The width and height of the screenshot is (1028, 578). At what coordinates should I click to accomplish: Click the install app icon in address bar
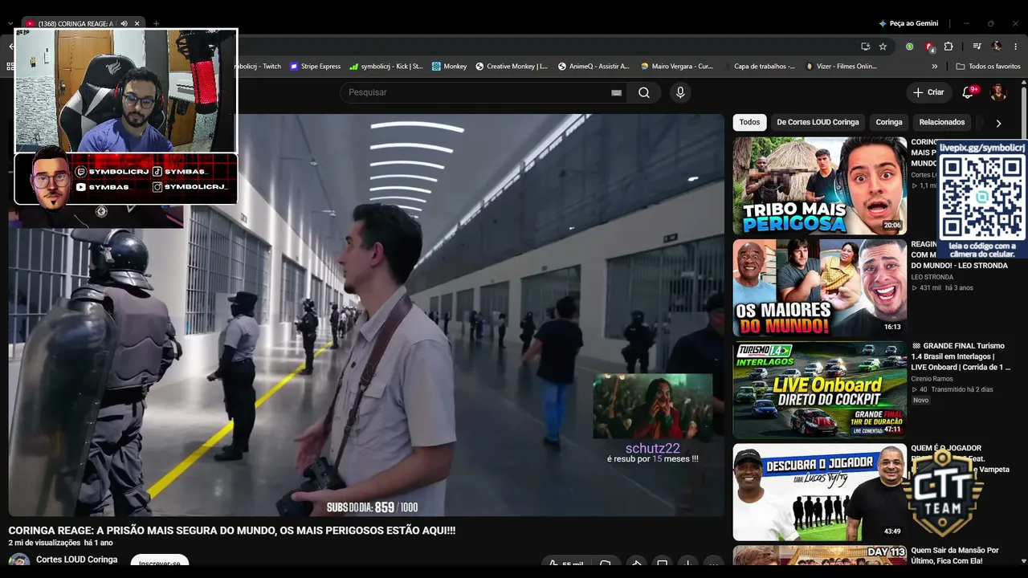pos(865,47)
